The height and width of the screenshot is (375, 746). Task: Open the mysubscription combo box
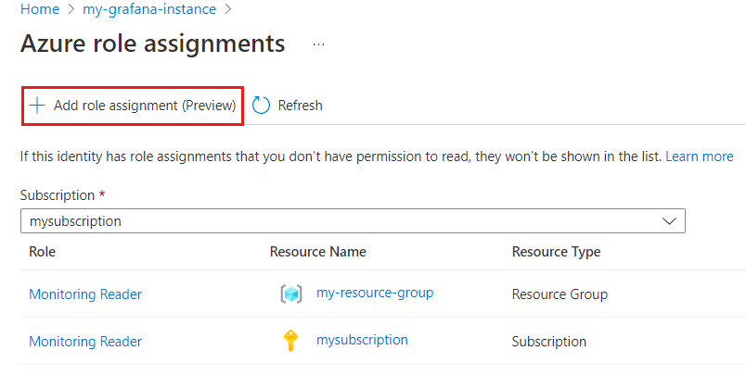353,221
